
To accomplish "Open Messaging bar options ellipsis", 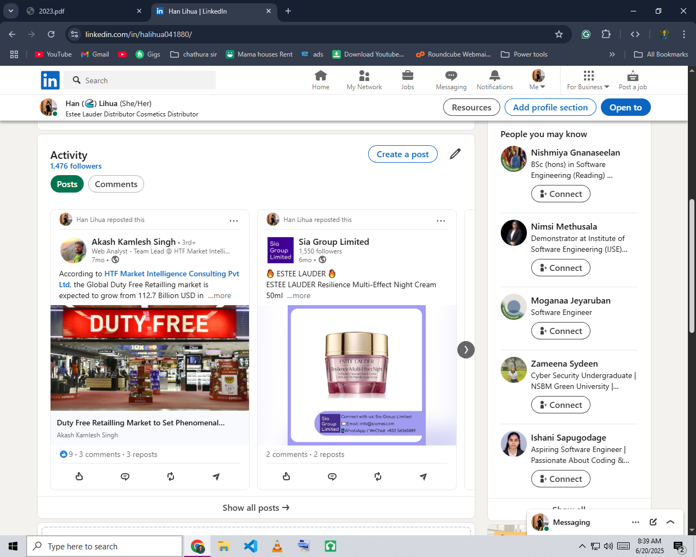I will 636,522.
